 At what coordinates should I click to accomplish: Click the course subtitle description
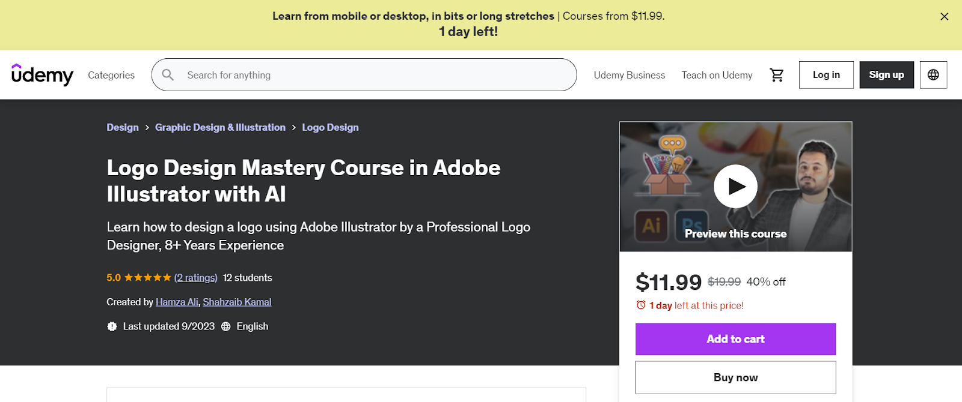point(319,236)
